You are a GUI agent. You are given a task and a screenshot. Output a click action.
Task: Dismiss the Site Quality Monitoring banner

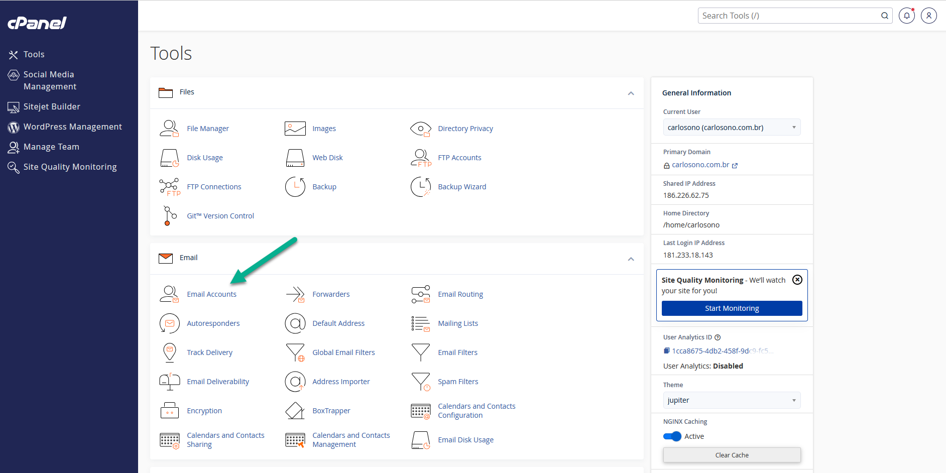(x=797, y=280)
